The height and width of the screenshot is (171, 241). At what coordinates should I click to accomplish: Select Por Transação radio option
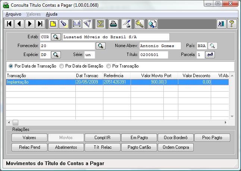123,66
